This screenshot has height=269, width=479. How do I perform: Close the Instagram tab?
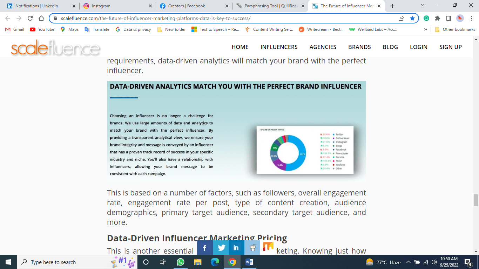[x=150, y=6]
